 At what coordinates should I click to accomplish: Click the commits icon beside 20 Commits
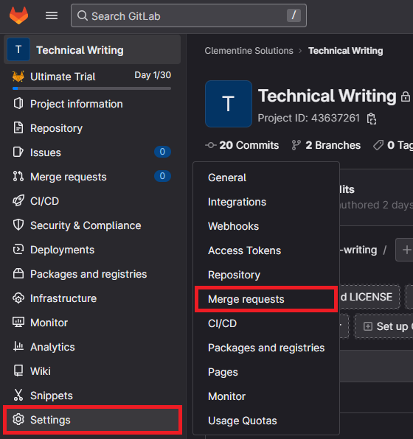tap(211, 145)
